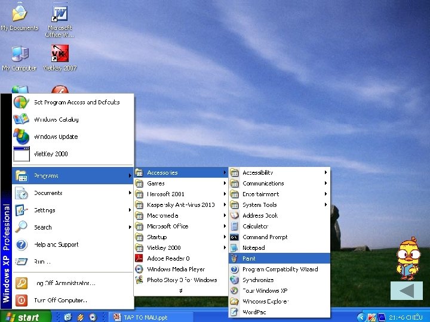Expand the Macromedia submenu arrow
The image size is (430, 322).
(x=225, y=215)
